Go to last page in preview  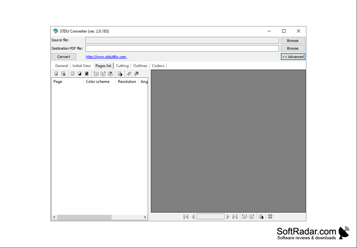click(235, 217)
